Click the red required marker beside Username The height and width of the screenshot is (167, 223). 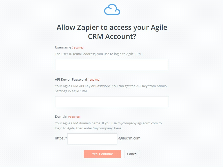click(x=78, y=47)
